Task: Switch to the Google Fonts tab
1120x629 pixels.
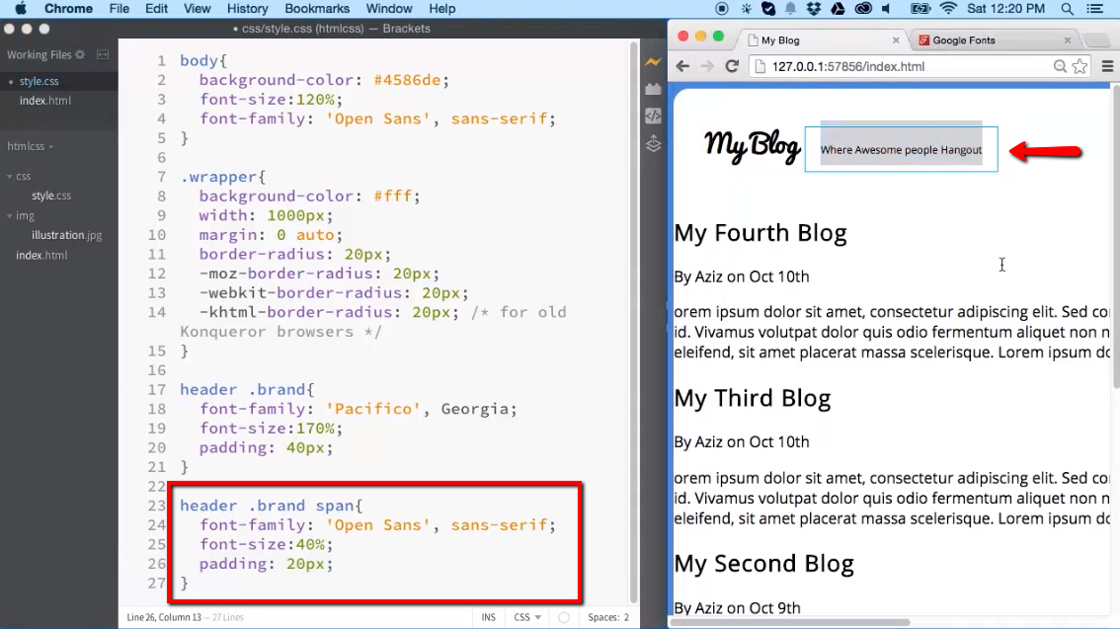Action: pyautogui.click(x=963, y=39)
